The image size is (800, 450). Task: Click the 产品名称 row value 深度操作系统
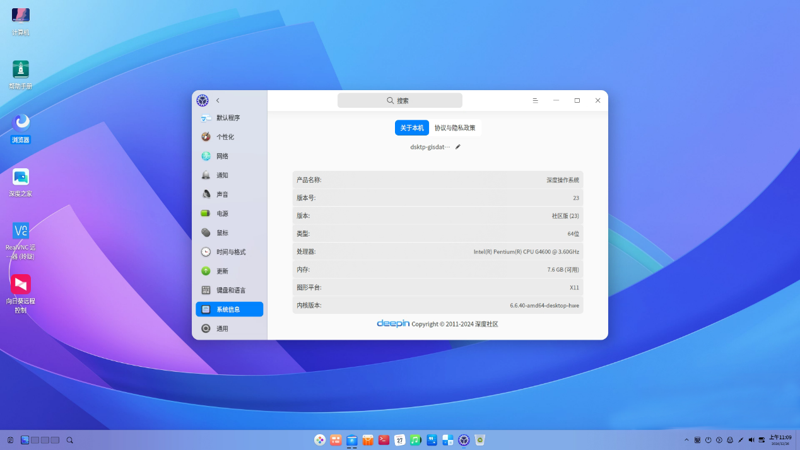pos(563,180)
